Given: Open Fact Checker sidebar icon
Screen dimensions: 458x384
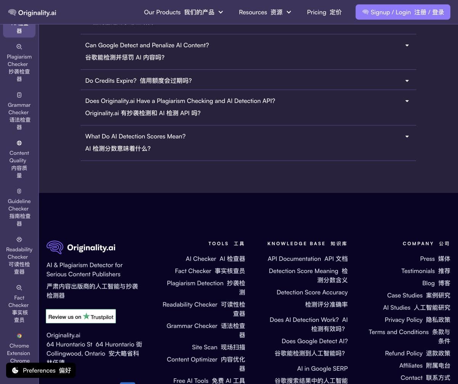Looking at the screenshot, I should 19,288.
